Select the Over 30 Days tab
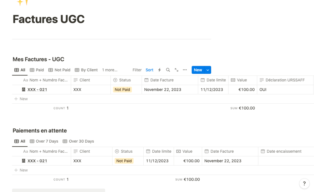The image size is (314, 192). click(78, 141)
